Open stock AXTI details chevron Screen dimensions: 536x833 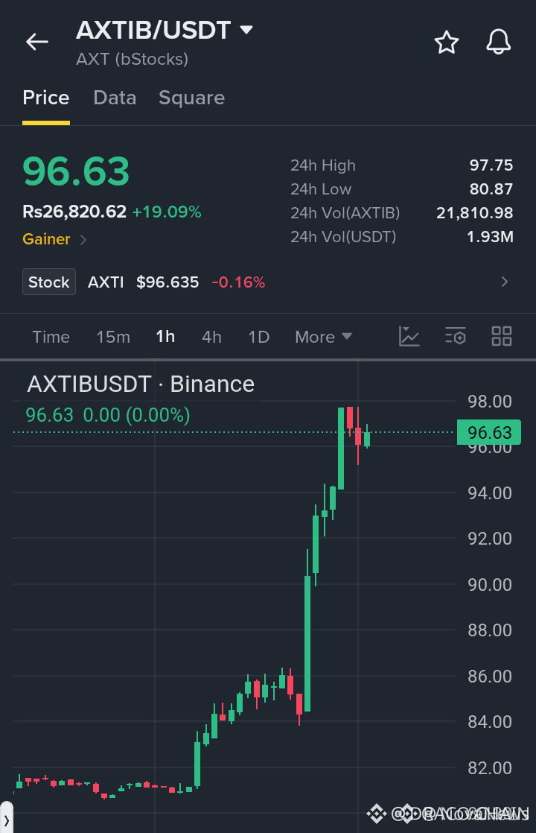coord(505,282)
